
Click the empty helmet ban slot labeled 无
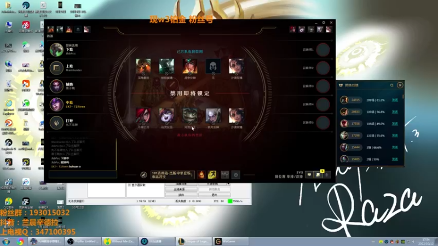tap(213, 66)
